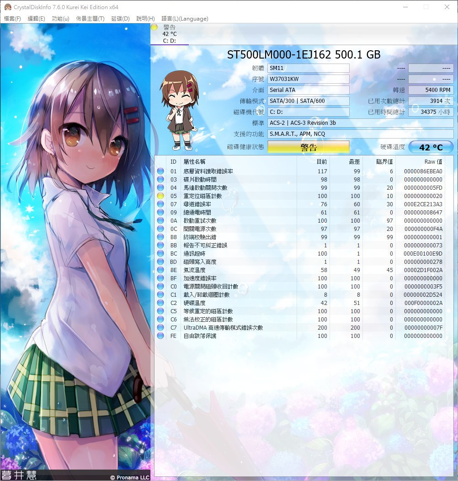Click the status circle for attribute 09
The image size is (458, 481).
coord(160,212)
